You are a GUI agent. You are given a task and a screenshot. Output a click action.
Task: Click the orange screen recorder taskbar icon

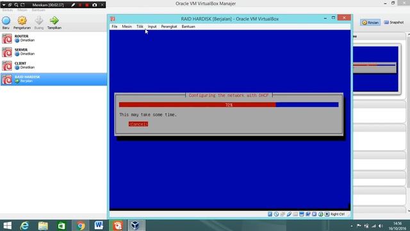118,225
